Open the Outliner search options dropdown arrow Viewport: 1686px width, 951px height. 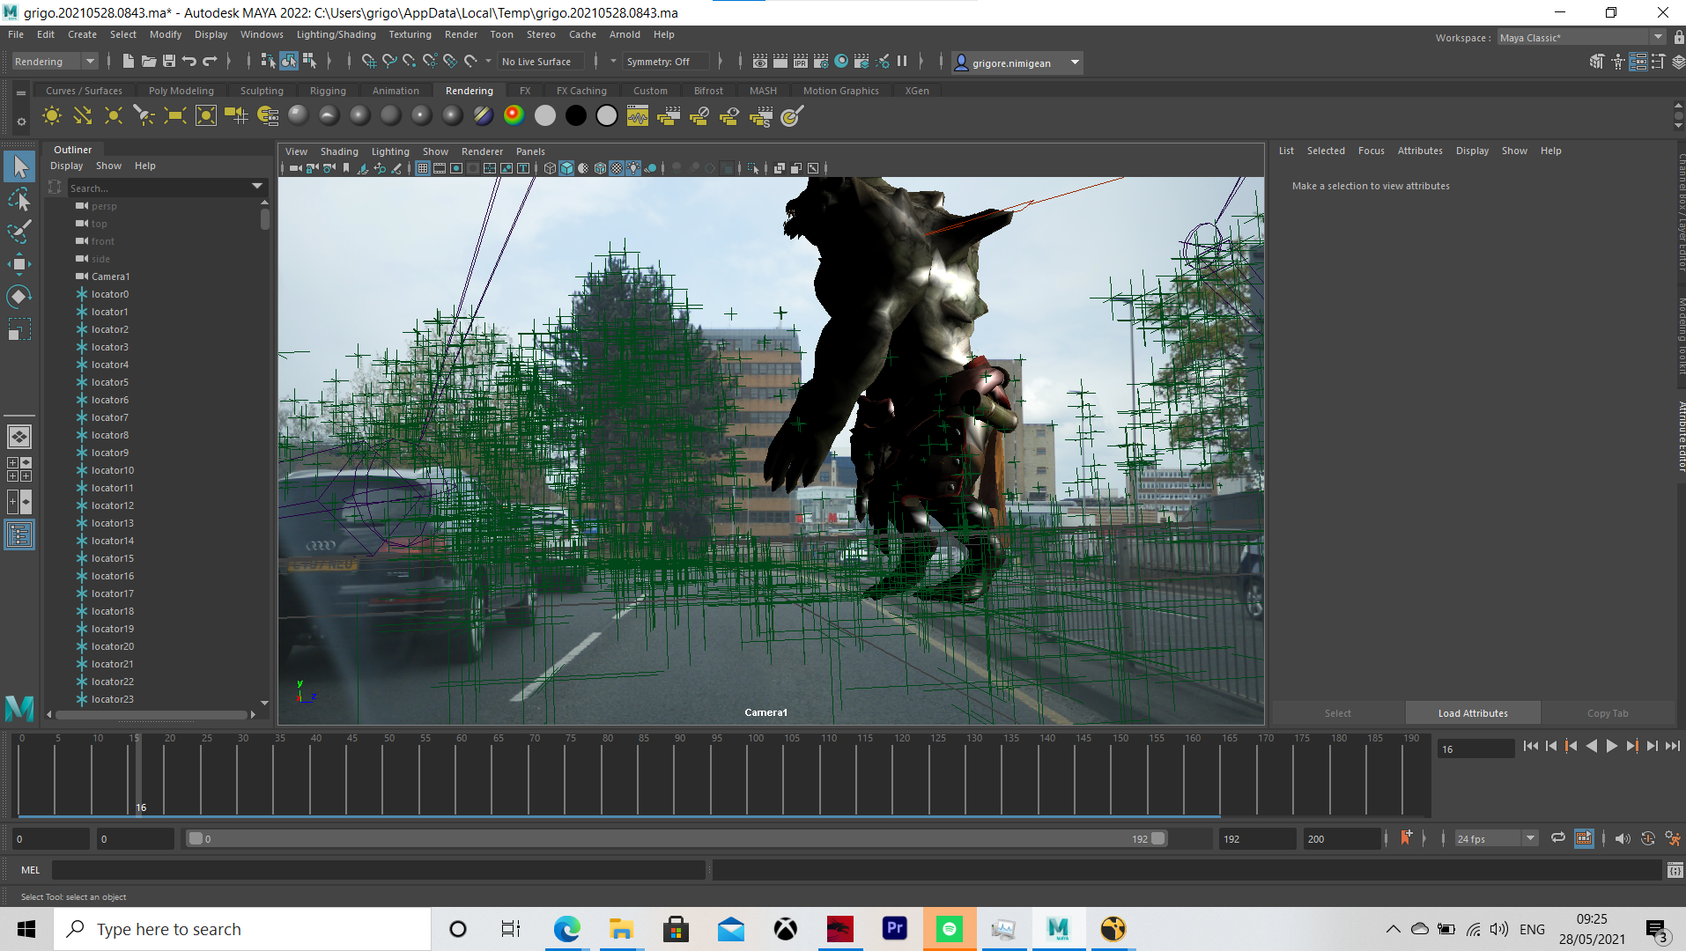click(x=257, y=187)
